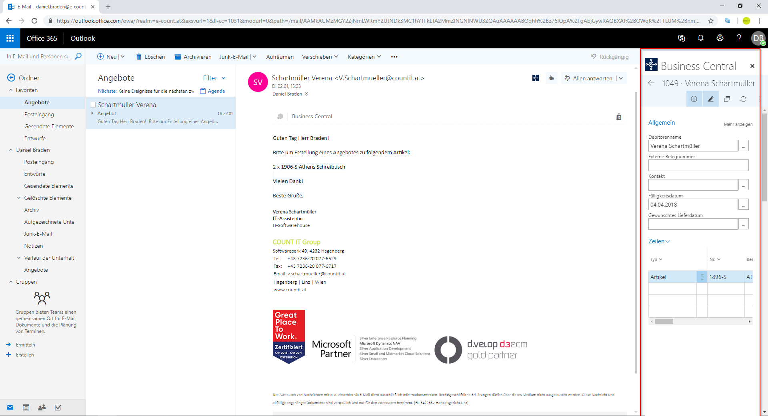Switch to Tasks view in bottom bar
768x416 pixels.
click(x=58, y=408)
